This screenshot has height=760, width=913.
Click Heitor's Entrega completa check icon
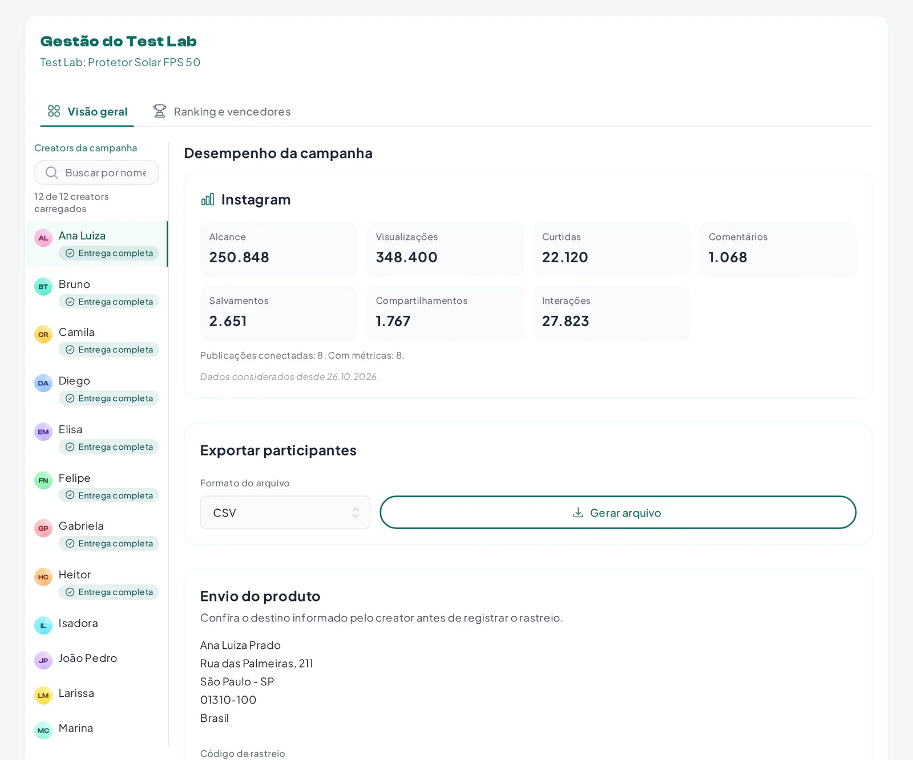pyautogui.click(x=70, y=592)
